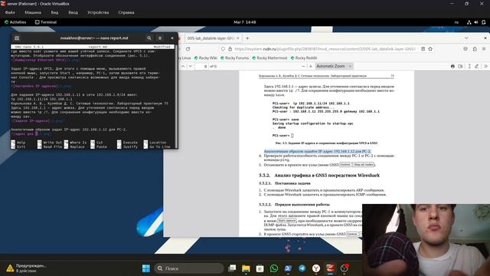Select the 005-lab_datalink-layer browser tab
The height and width of the screenshot is (276, 490).
(211, 38)
